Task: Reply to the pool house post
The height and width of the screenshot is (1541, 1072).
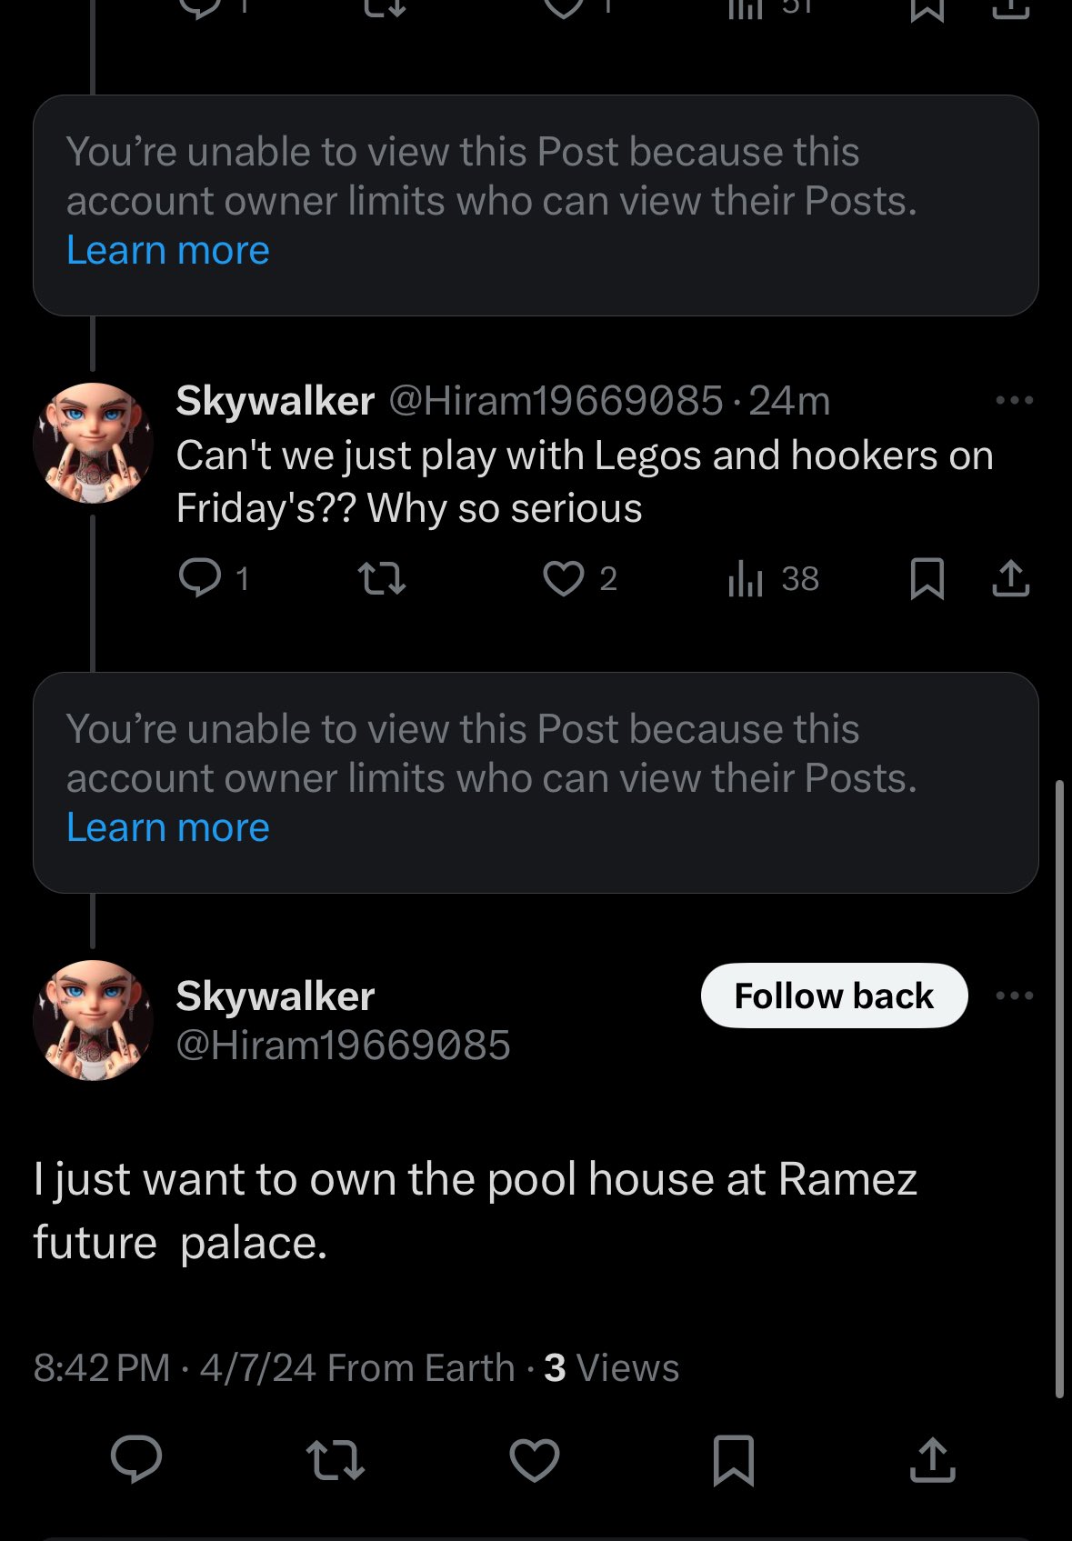Action: tap(136, 1459)
